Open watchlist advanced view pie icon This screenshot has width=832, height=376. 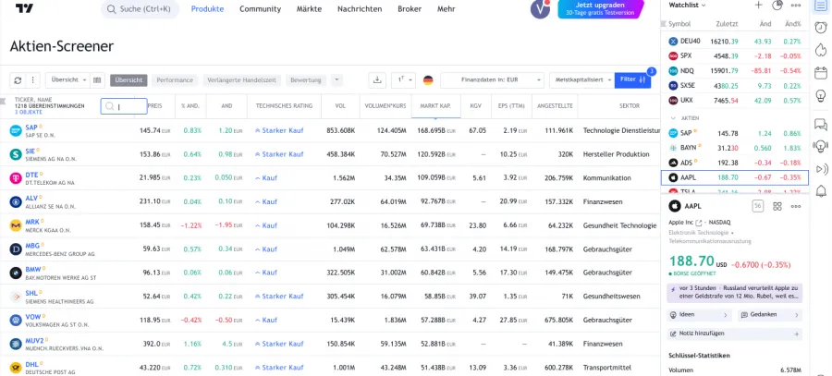tap(777, 6)
